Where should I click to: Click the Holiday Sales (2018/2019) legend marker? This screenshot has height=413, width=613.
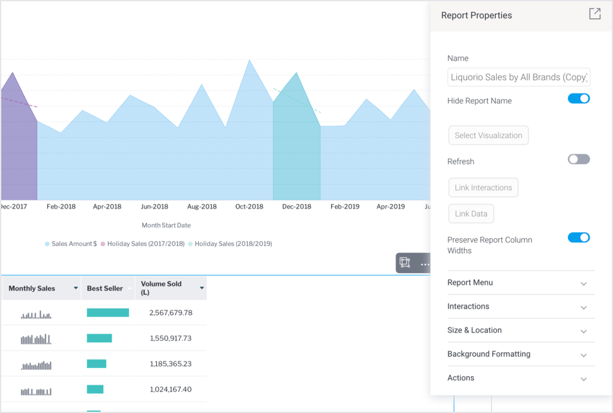190,244
